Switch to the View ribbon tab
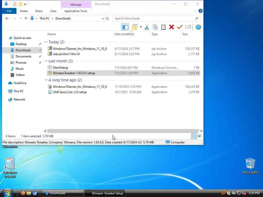 [53, 11]
